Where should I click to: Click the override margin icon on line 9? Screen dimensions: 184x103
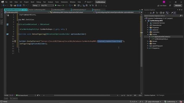(x=8, y=34)
